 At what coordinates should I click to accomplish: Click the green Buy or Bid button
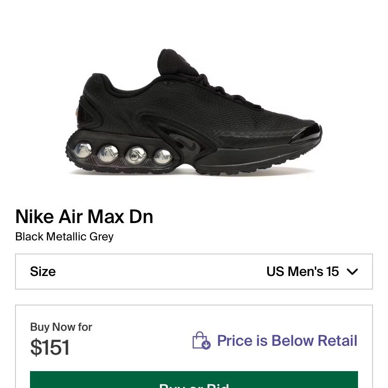(x=194, y=380)
